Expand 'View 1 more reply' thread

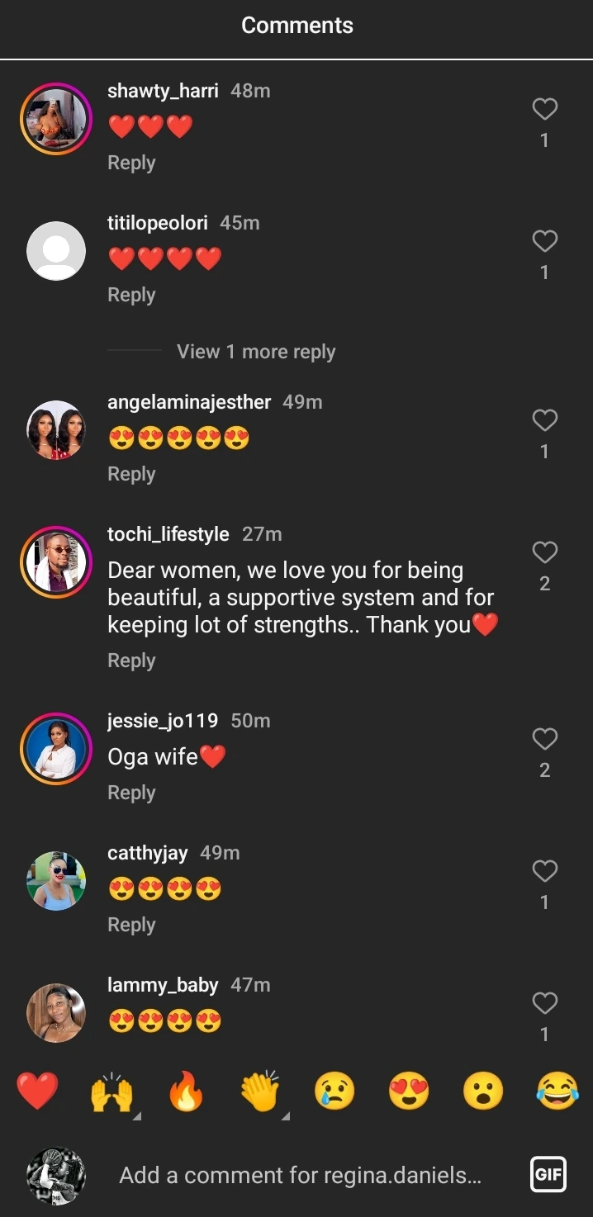coord(256,352)
